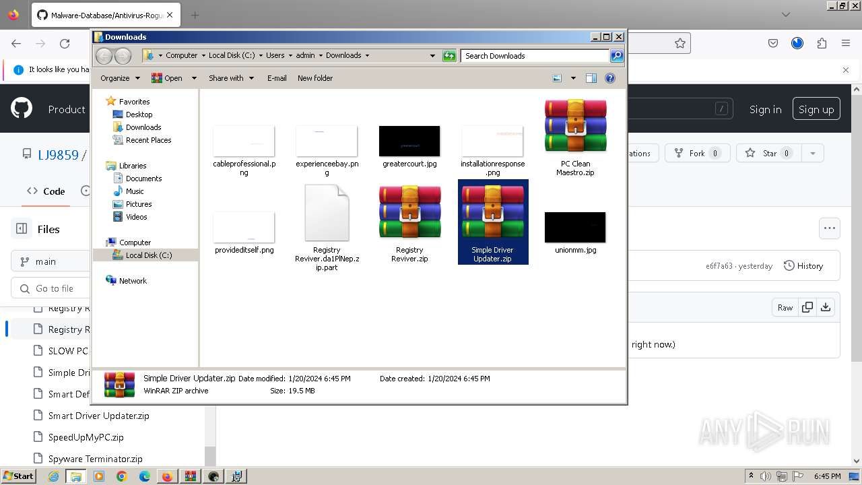The image size is (862, 485).
Task: Select Network in the navigation pane
Action: pos(133,281)
